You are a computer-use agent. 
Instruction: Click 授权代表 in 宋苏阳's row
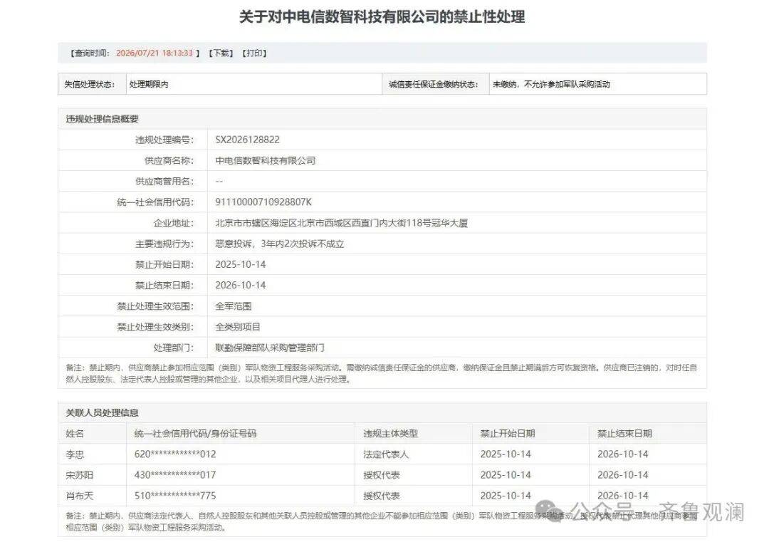click(382, 475)
